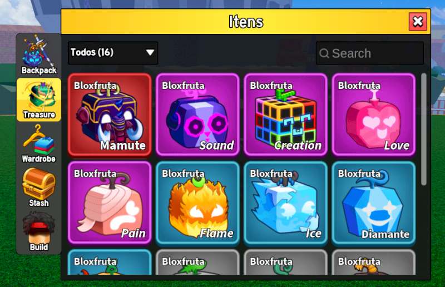Close the Itens window with X
Viewport: 445px width, 287px height.
(418, 22)
